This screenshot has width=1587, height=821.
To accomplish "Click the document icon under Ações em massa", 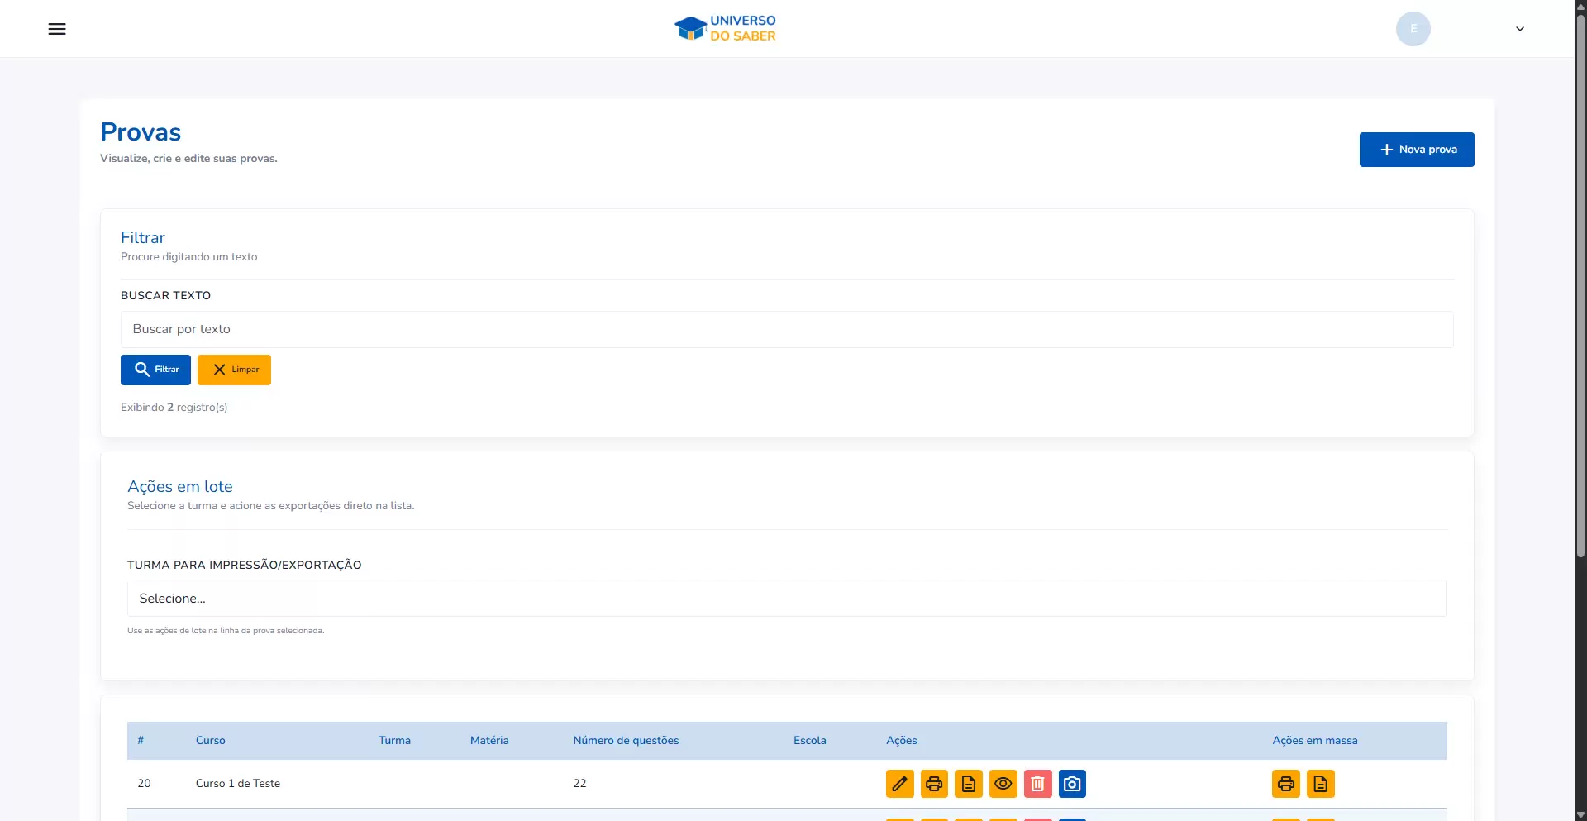I will [x=1320, y=784].
